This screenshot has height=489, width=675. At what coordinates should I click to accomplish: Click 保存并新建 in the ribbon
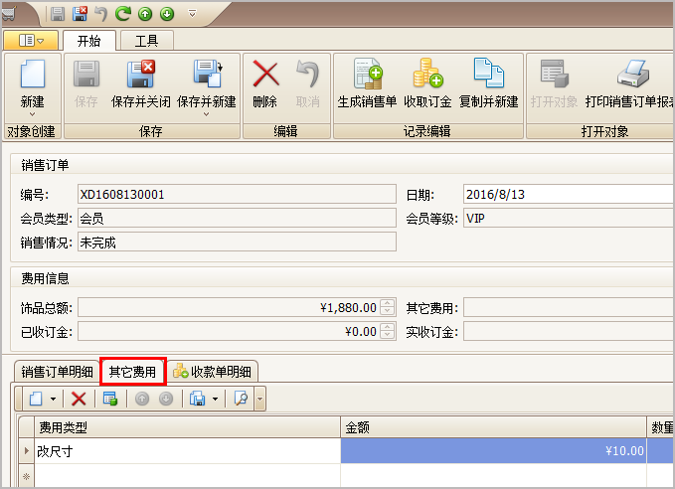207,83
